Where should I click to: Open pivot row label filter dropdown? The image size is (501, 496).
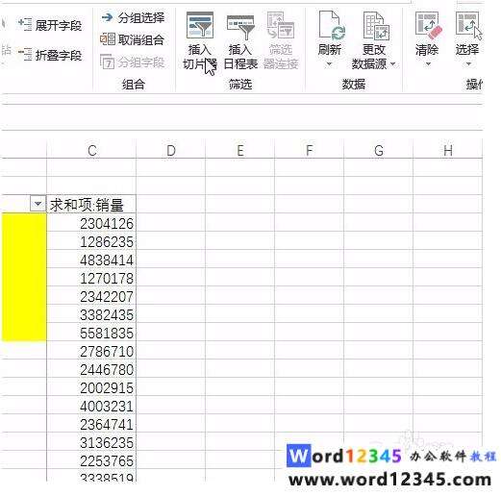[x=38, y=204]
